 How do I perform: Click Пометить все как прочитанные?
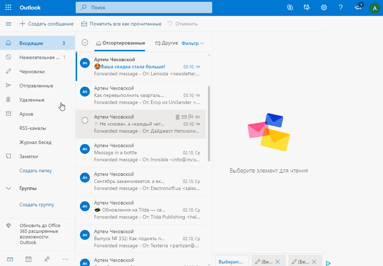121,24
